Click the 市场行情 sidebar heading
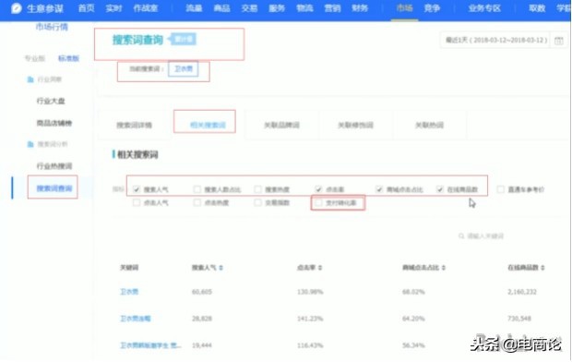Viewport: 572px width, 362px height. point(52,27)
